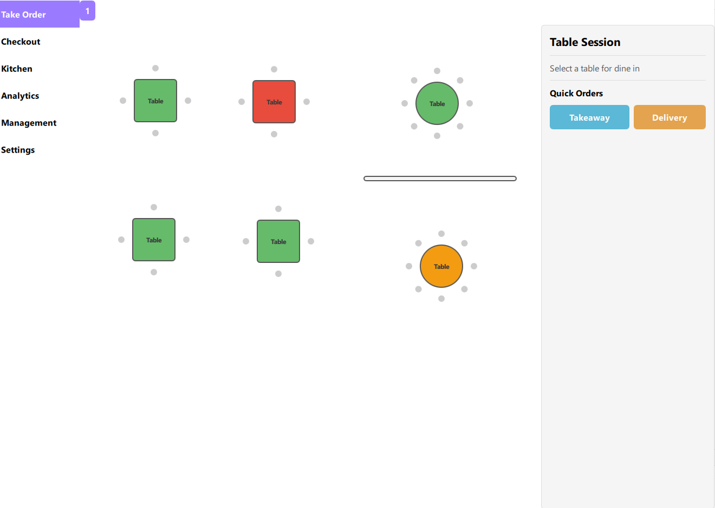Open the Settings page
This screenshot has width=715, height=508.
pyautogui.click(x=18, y=150)
